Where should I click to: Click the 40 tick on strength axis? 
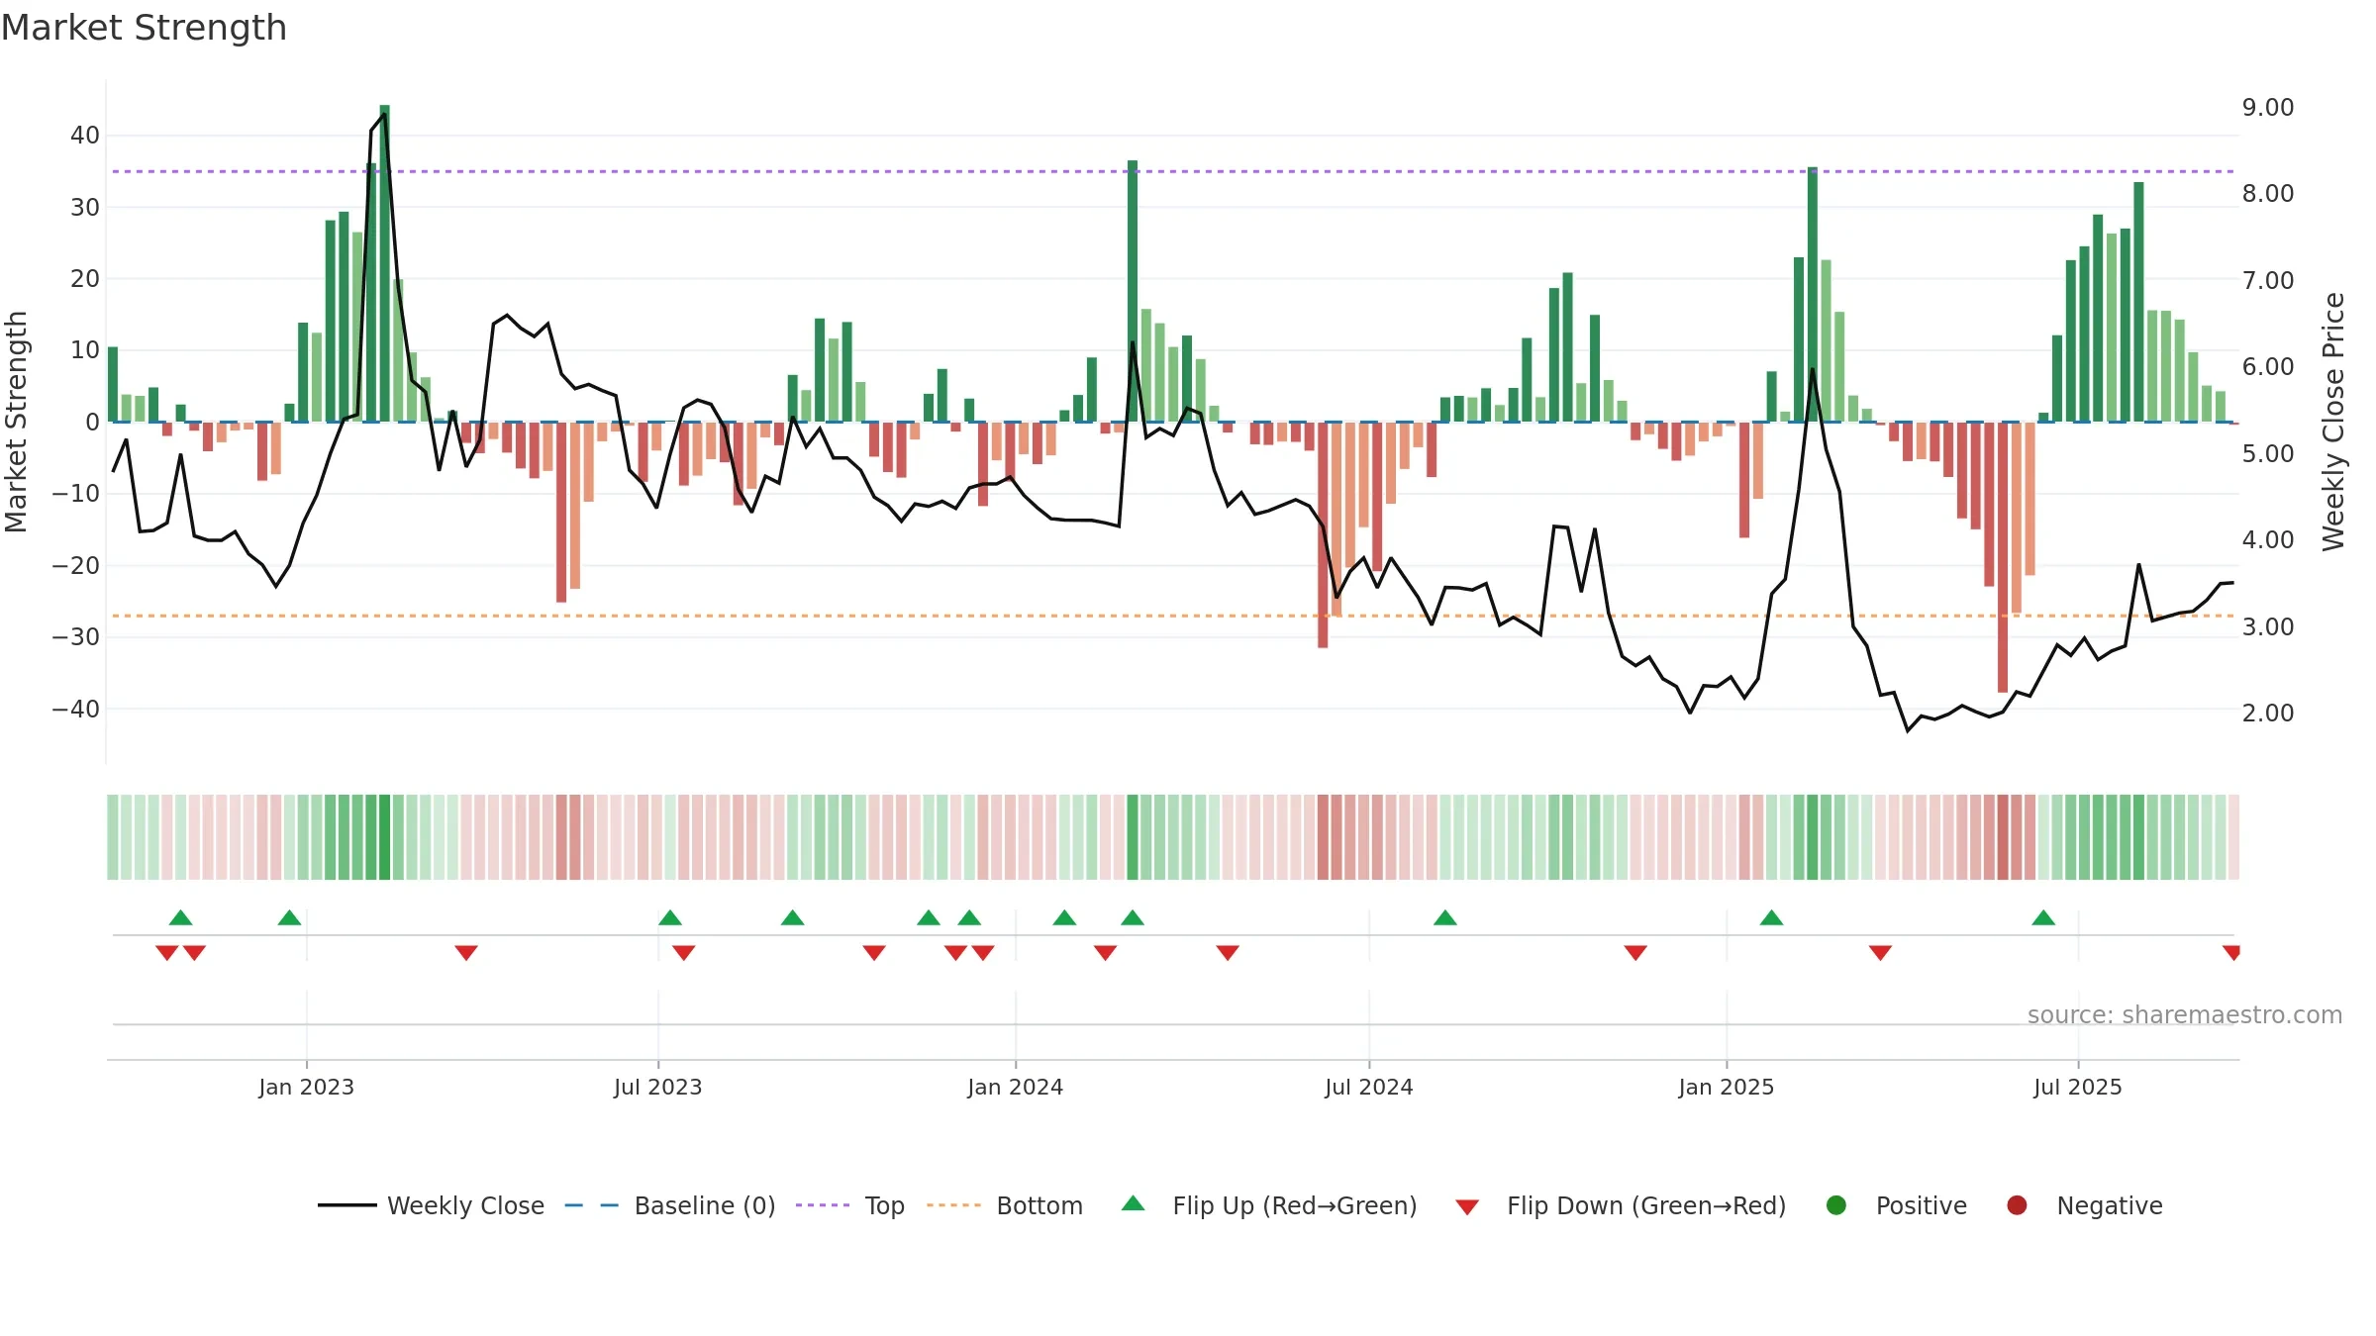pos(85,135)
